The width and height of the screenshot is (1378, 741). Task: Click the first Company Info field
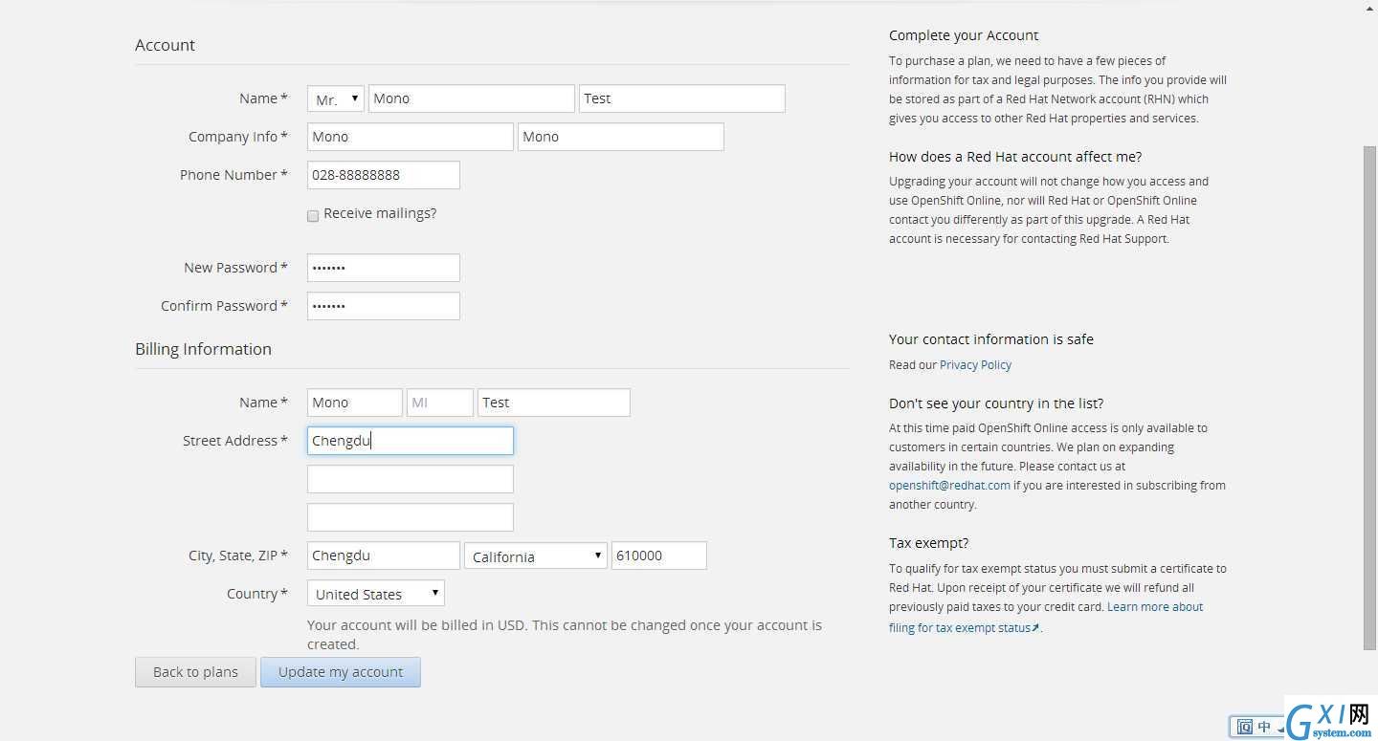point(411,137)
